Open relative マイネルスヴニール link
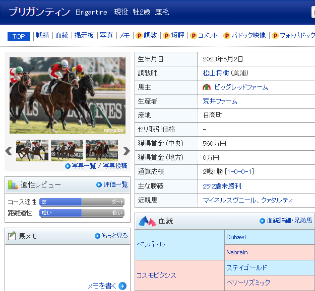Screen dimensions: 315x291 click(x=230, y=200)
